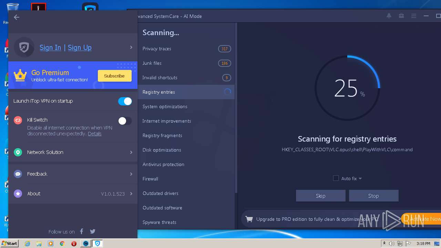Click the Sign Up link
The height and width of the screenshot is (248, 441).
point(80,48)
